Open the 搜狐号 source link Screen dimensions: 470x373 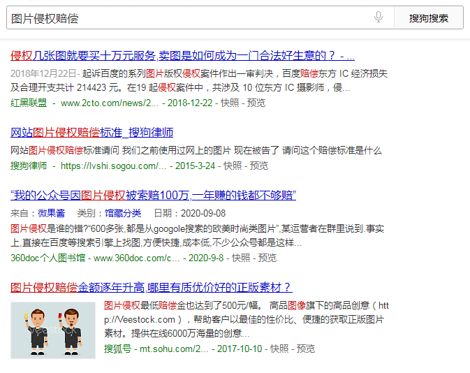coord(117,349)
